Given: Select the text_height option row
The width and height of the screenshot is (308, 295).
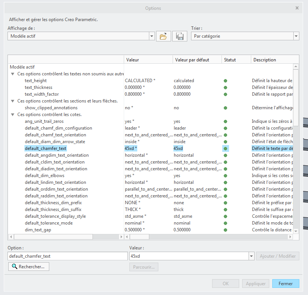Looking at the screenshot, I should pos(36,81).
